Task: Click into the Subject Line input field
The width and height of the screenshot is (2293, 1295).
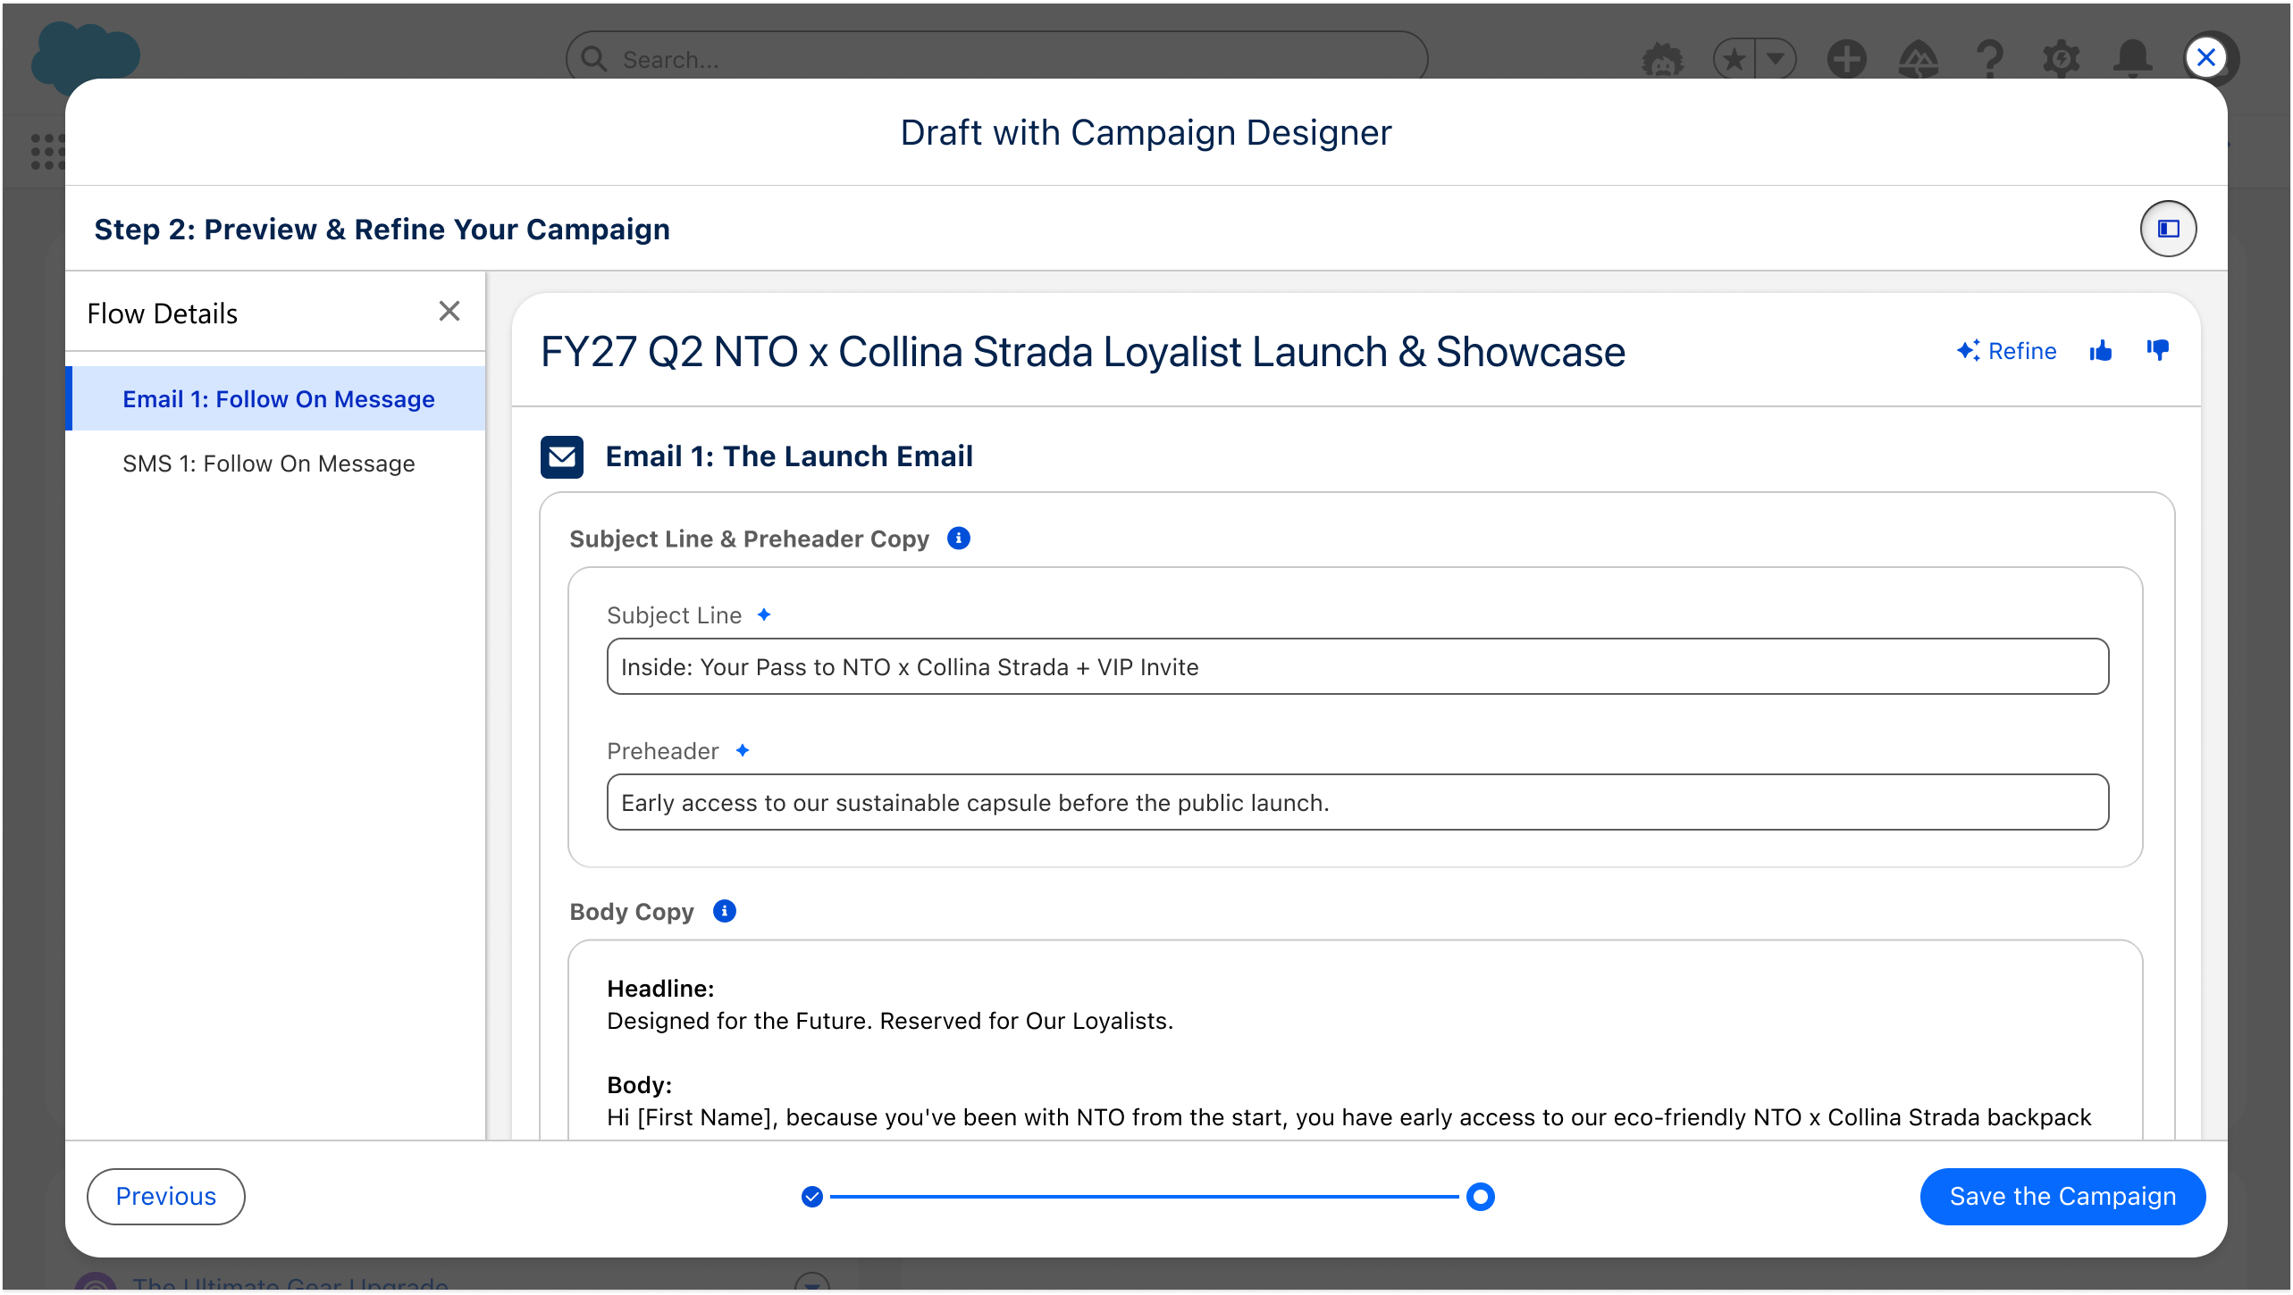Action: (1357, 666)
